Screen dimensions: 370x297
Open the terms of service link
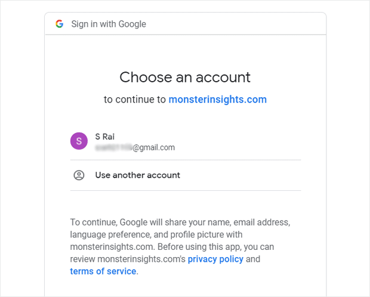103,271
